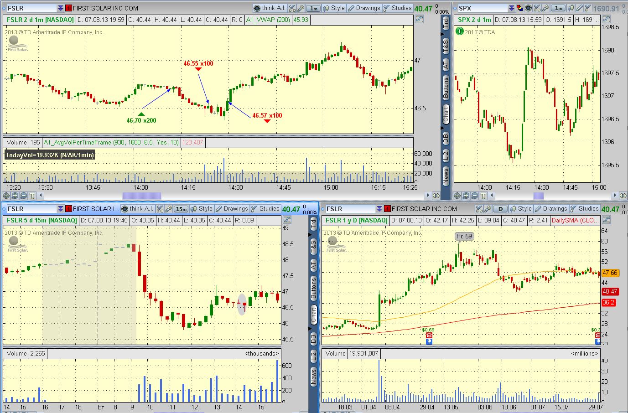This screenshot has width=628, height=413.
Task: Select Chart side tab of top chart panel
Action: (446, 114)
